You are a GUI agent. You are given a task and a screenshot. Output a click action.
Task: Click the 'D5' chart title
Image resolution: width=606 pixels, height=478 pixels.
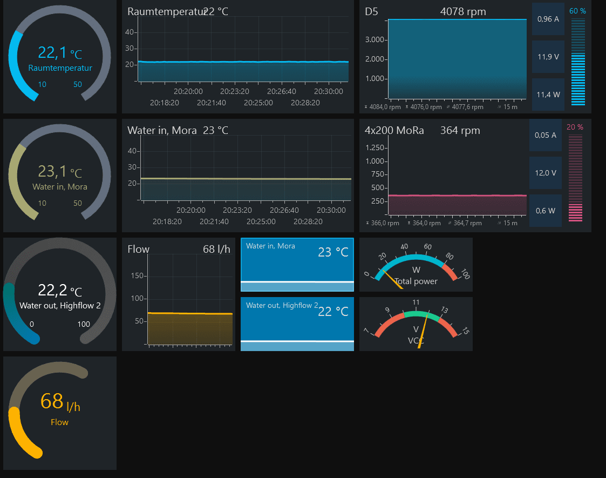click(x=371, y=11)
